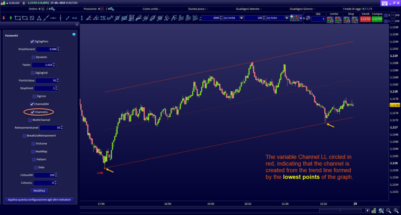The image size is (401, 215).
Task: Select the triangle drawing tool
Action: tap(39, 18)
